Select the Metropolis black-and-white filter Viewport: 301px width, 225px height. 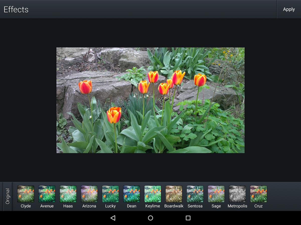tap(237, 194)
